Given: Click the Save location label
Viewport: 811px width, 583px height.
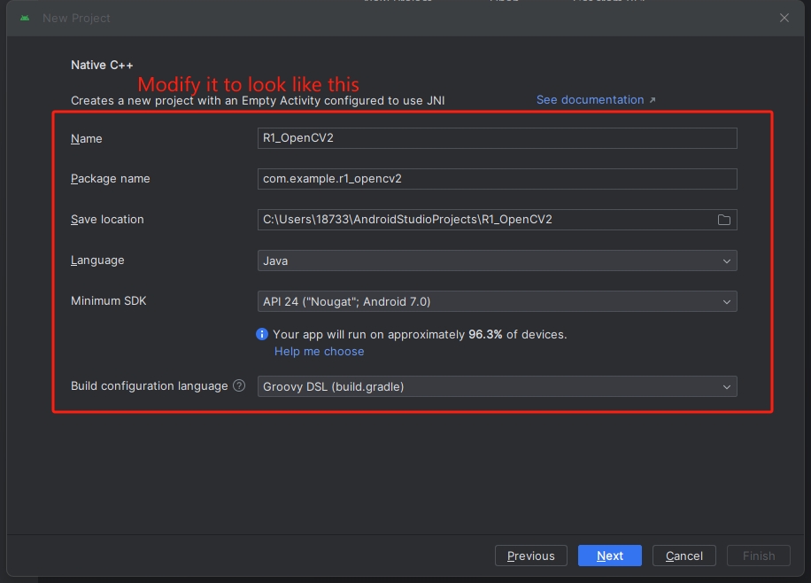Looking at the screenshot, I should click(107, 220).
